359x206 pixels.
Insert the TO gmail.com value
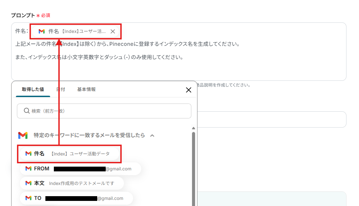76,198
